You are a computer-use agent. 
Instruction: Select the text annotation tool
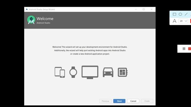[x=174, y=21]
